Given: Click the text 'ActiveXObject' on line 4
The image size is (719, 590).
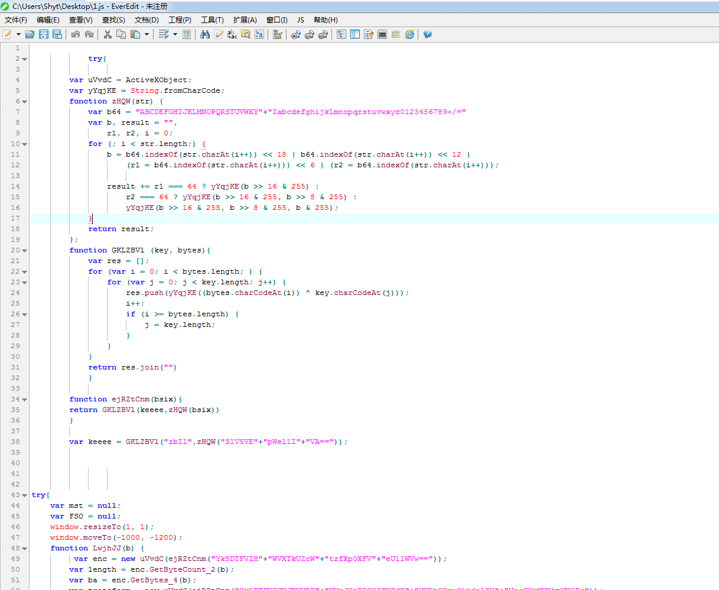Looking at the screenshot, I should [156, 80].
